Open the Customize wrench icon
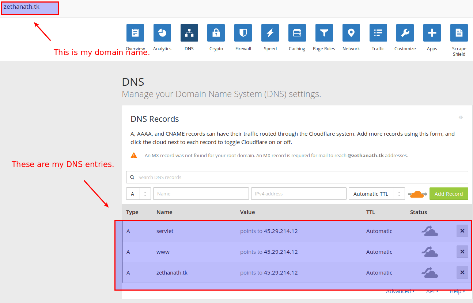This screenshot has height=303, width=473. tap(405, 33)
